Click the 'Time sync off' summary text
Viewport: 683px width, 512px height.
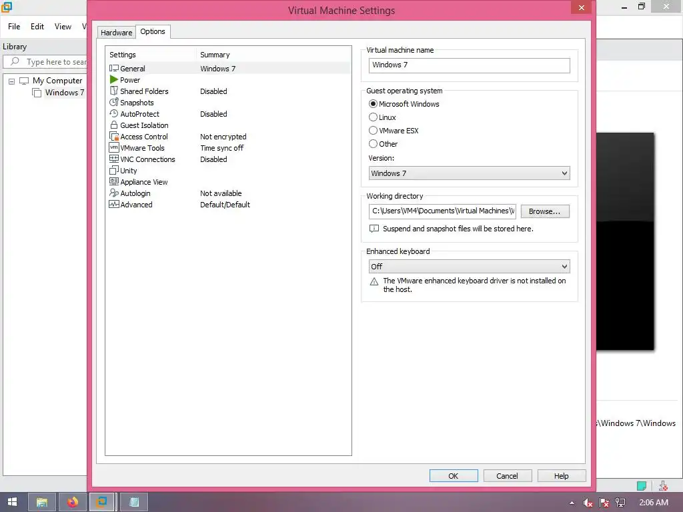tap(221, 148)
